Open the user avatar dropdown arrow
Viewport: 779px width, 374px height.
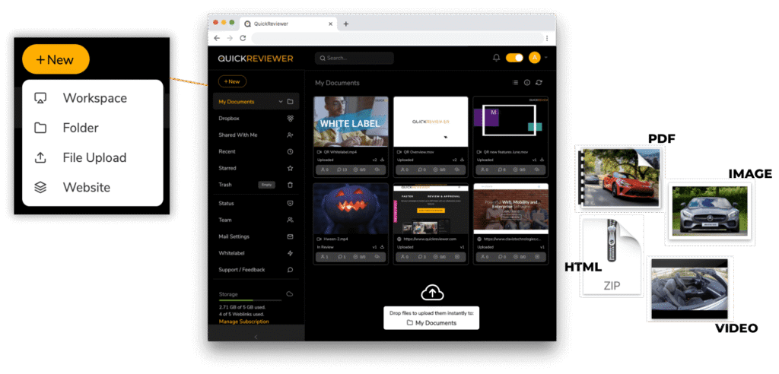[x=546, y=58]
